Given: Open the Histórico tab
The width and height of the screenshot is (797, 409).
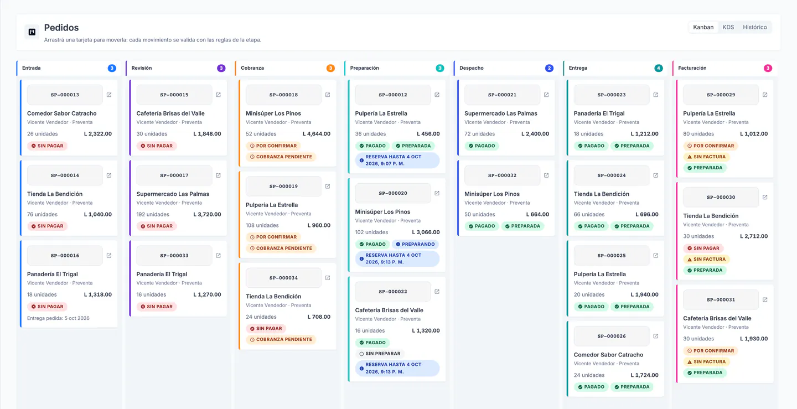Looking at the screenshot, I should point(755,27).
